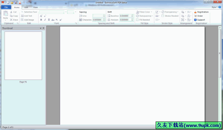The height and width of the screenshot is (130, 223).
Task: Click the Undo arrow in quick access toolbar
Action: tap(24, 3)
